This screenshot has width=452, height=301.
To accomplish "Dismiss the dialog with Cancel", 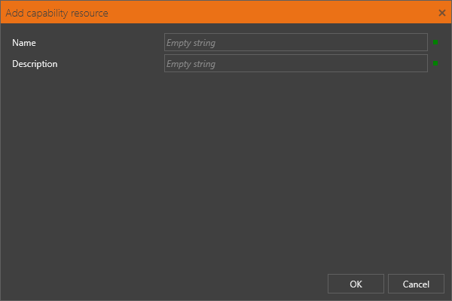I will (416, 284).
